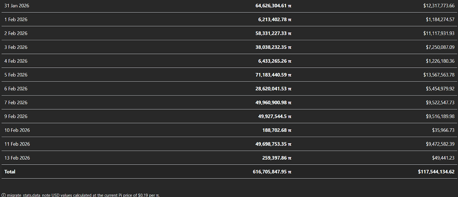
Task: Click the $35,966.73 USD value
Action: [x=443, y=130]
